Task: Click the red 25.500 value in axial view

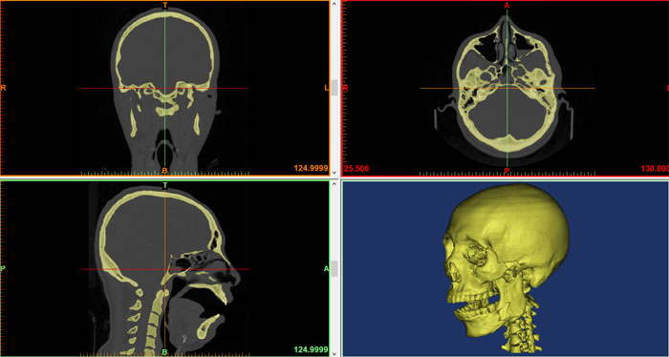Action: coord(356,169)
